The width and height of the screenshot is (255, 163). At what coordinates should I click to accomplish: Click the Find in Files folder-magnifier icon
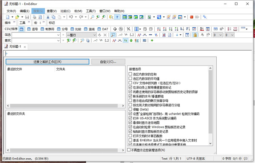pos(111,17)
